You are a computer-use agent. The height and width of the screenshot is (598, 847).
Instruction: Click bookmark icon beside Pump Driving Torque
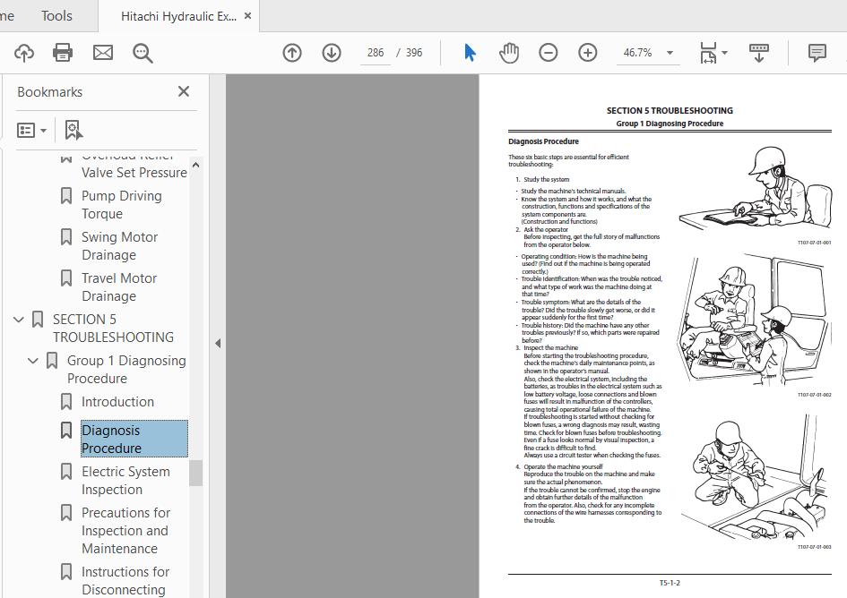[66, 196]
